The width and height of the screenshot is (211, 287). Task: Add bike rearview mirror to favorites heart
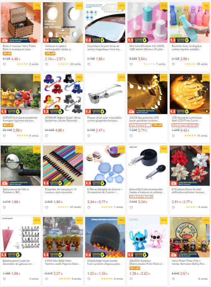[4, 207]
